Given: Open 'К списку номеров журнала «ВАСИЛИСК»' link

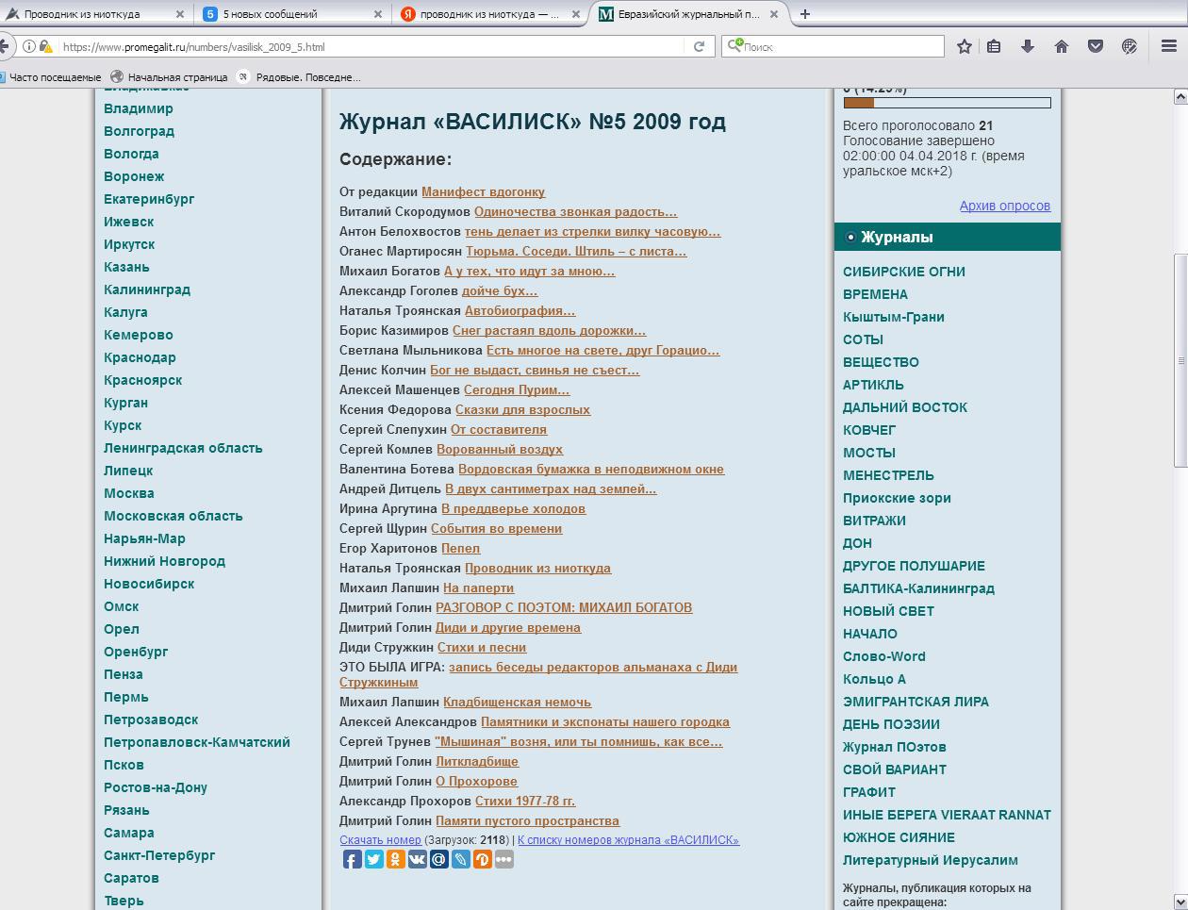Looking at the screenshot, I should [x=628, y=839].
